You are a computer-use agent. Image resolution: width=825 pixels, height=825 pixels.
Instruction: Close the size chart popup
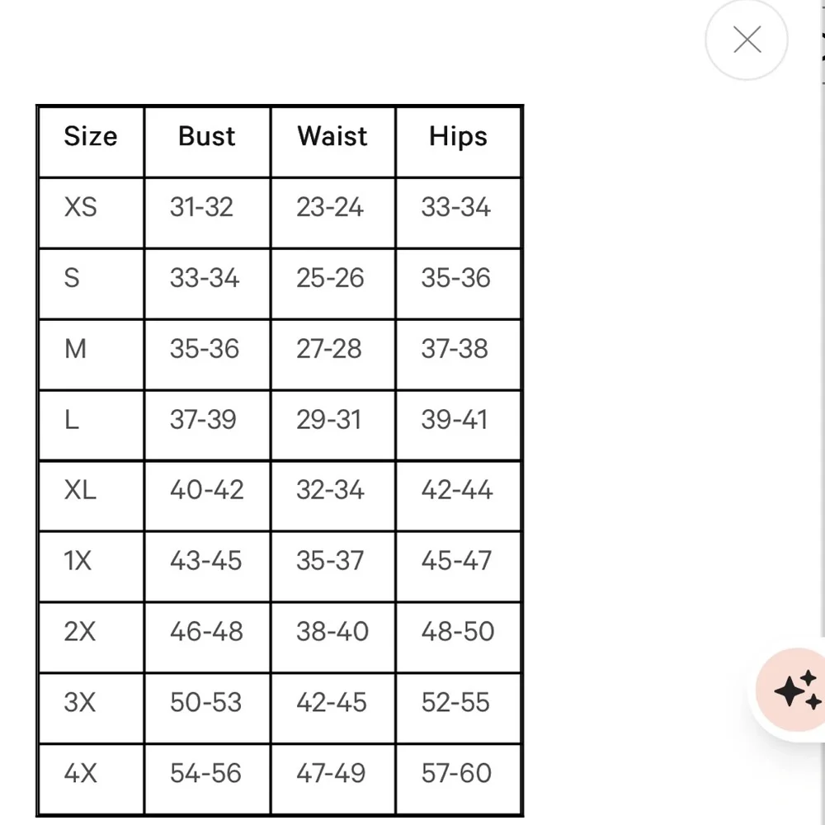click(747, 40)
